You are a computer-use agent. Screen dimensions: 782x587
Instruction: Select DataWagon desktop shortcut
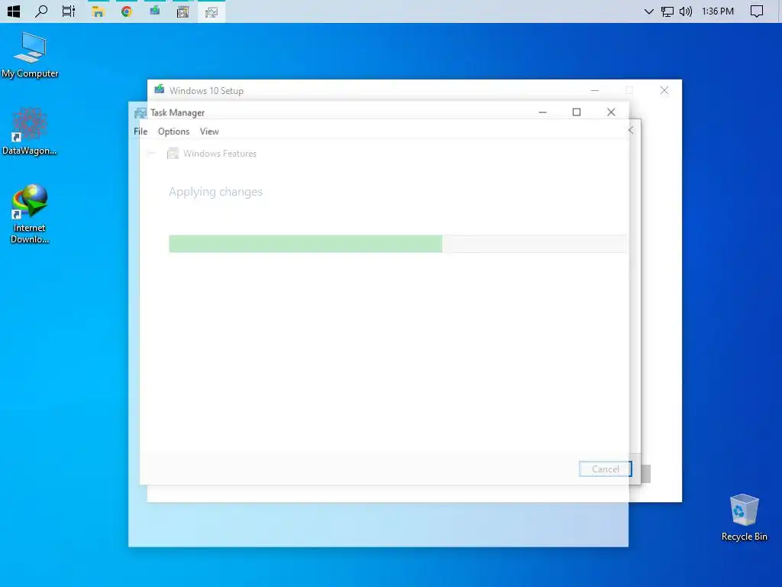pyautogui.click(x=29, y=131)
